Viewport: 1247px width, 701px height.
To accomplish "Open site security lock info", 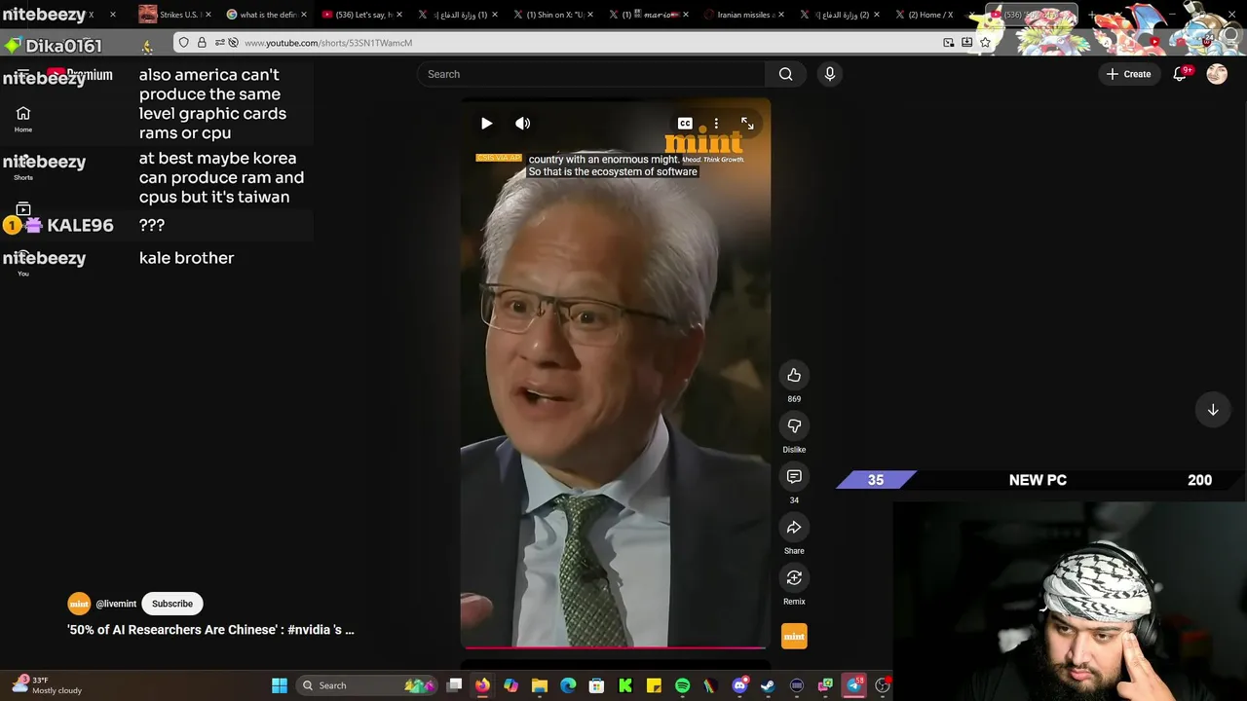I will 202,43.
